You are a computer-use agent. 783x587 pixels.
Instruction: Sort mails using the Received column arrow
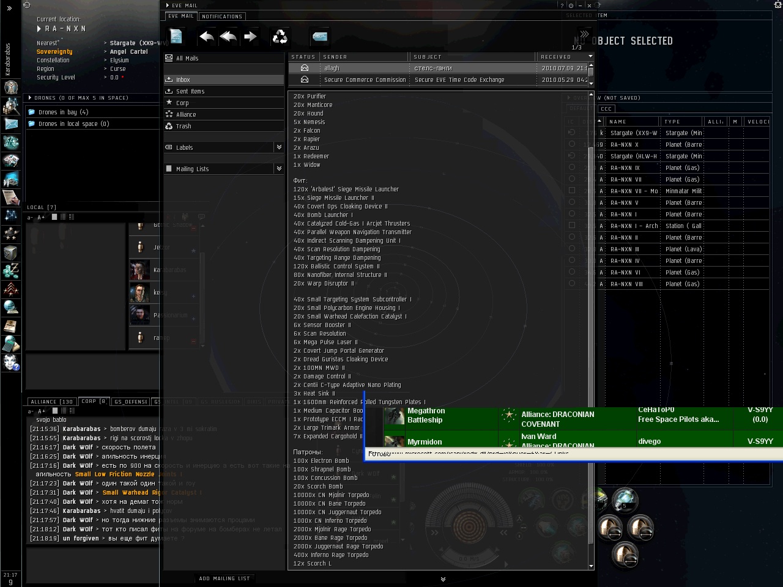point(590,56)
